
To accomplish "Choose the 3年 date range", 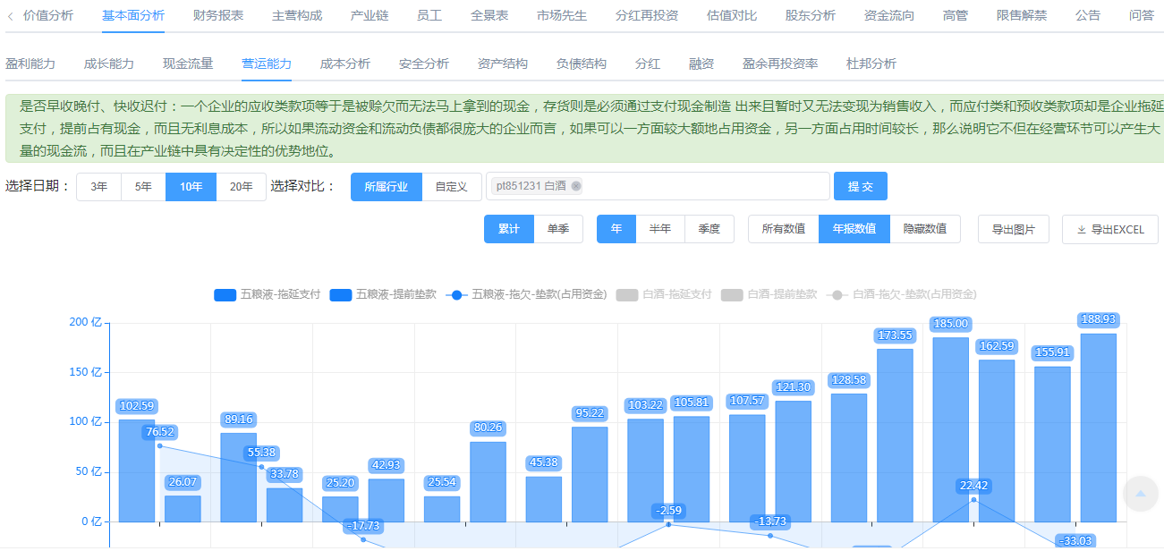I will (99, 187).
